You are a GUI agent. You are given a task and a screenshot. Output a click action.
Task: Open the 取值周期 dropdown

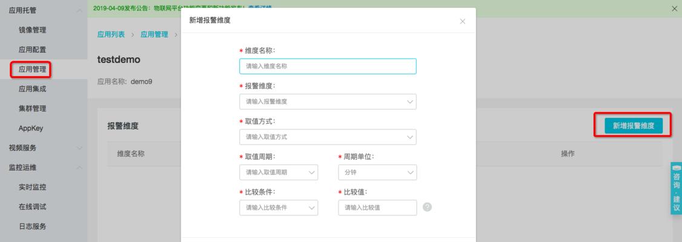coord(279,172)
